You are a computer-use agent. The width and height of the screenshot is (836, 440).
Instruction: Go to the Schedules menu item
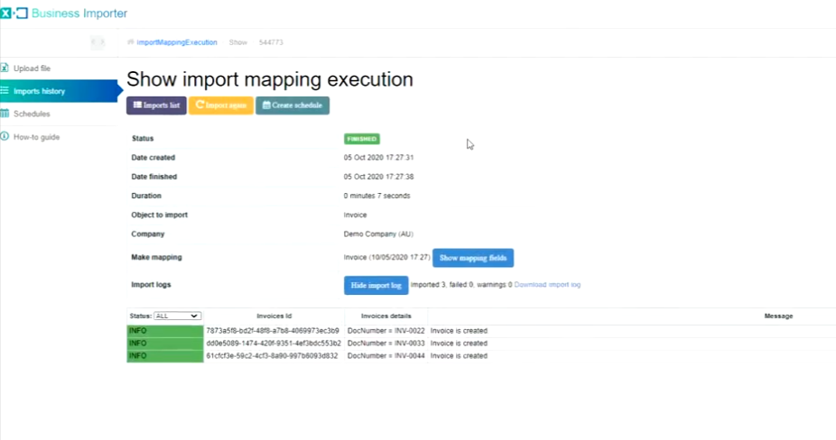[33, 114]
